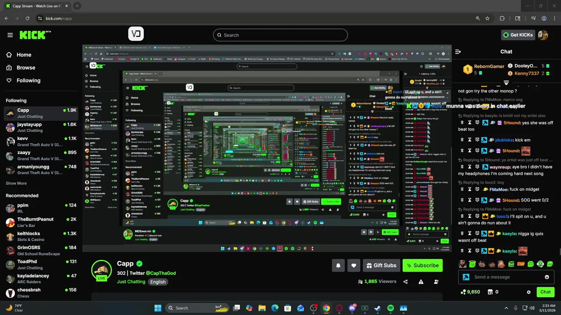Open the hamburger menu beside Kick logo
Image resolution: width=561 pixels, height=315 pixels.
pos(10,35)
